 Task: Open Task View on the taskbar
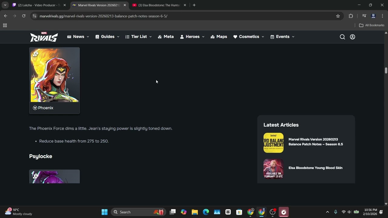pos(172,212)
